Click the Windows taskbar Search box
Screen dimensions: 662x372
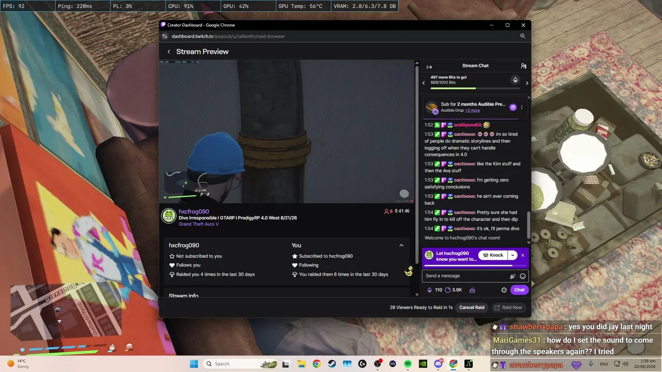coord(241,364)
